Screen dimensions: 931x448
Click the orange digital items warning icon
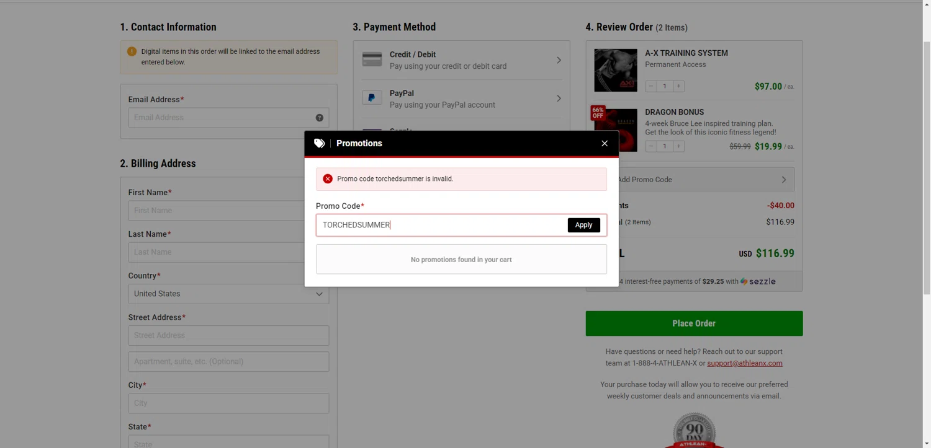(x=132, y=51)
